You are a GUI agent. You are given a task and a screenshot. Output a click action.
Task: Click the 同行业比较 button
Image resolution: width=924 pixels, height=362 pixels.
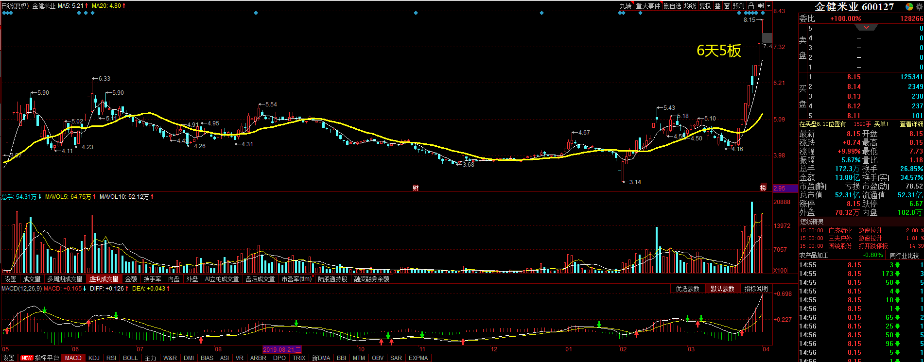(904, 256)
